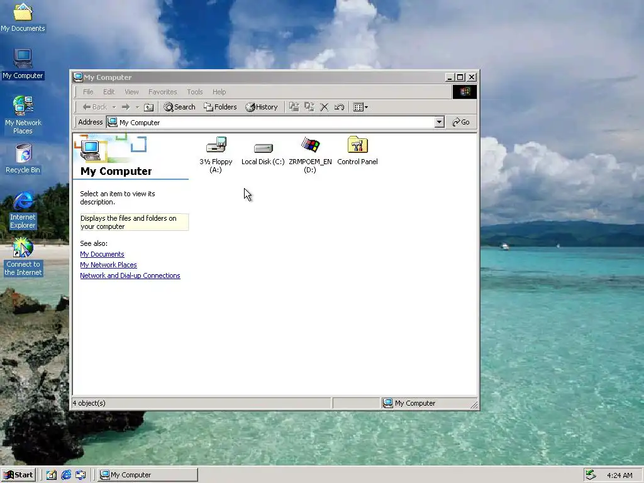Select the ZRMPOEM_EN (D:) CD drive
This screenshot has height=483, width=644.
310,155
